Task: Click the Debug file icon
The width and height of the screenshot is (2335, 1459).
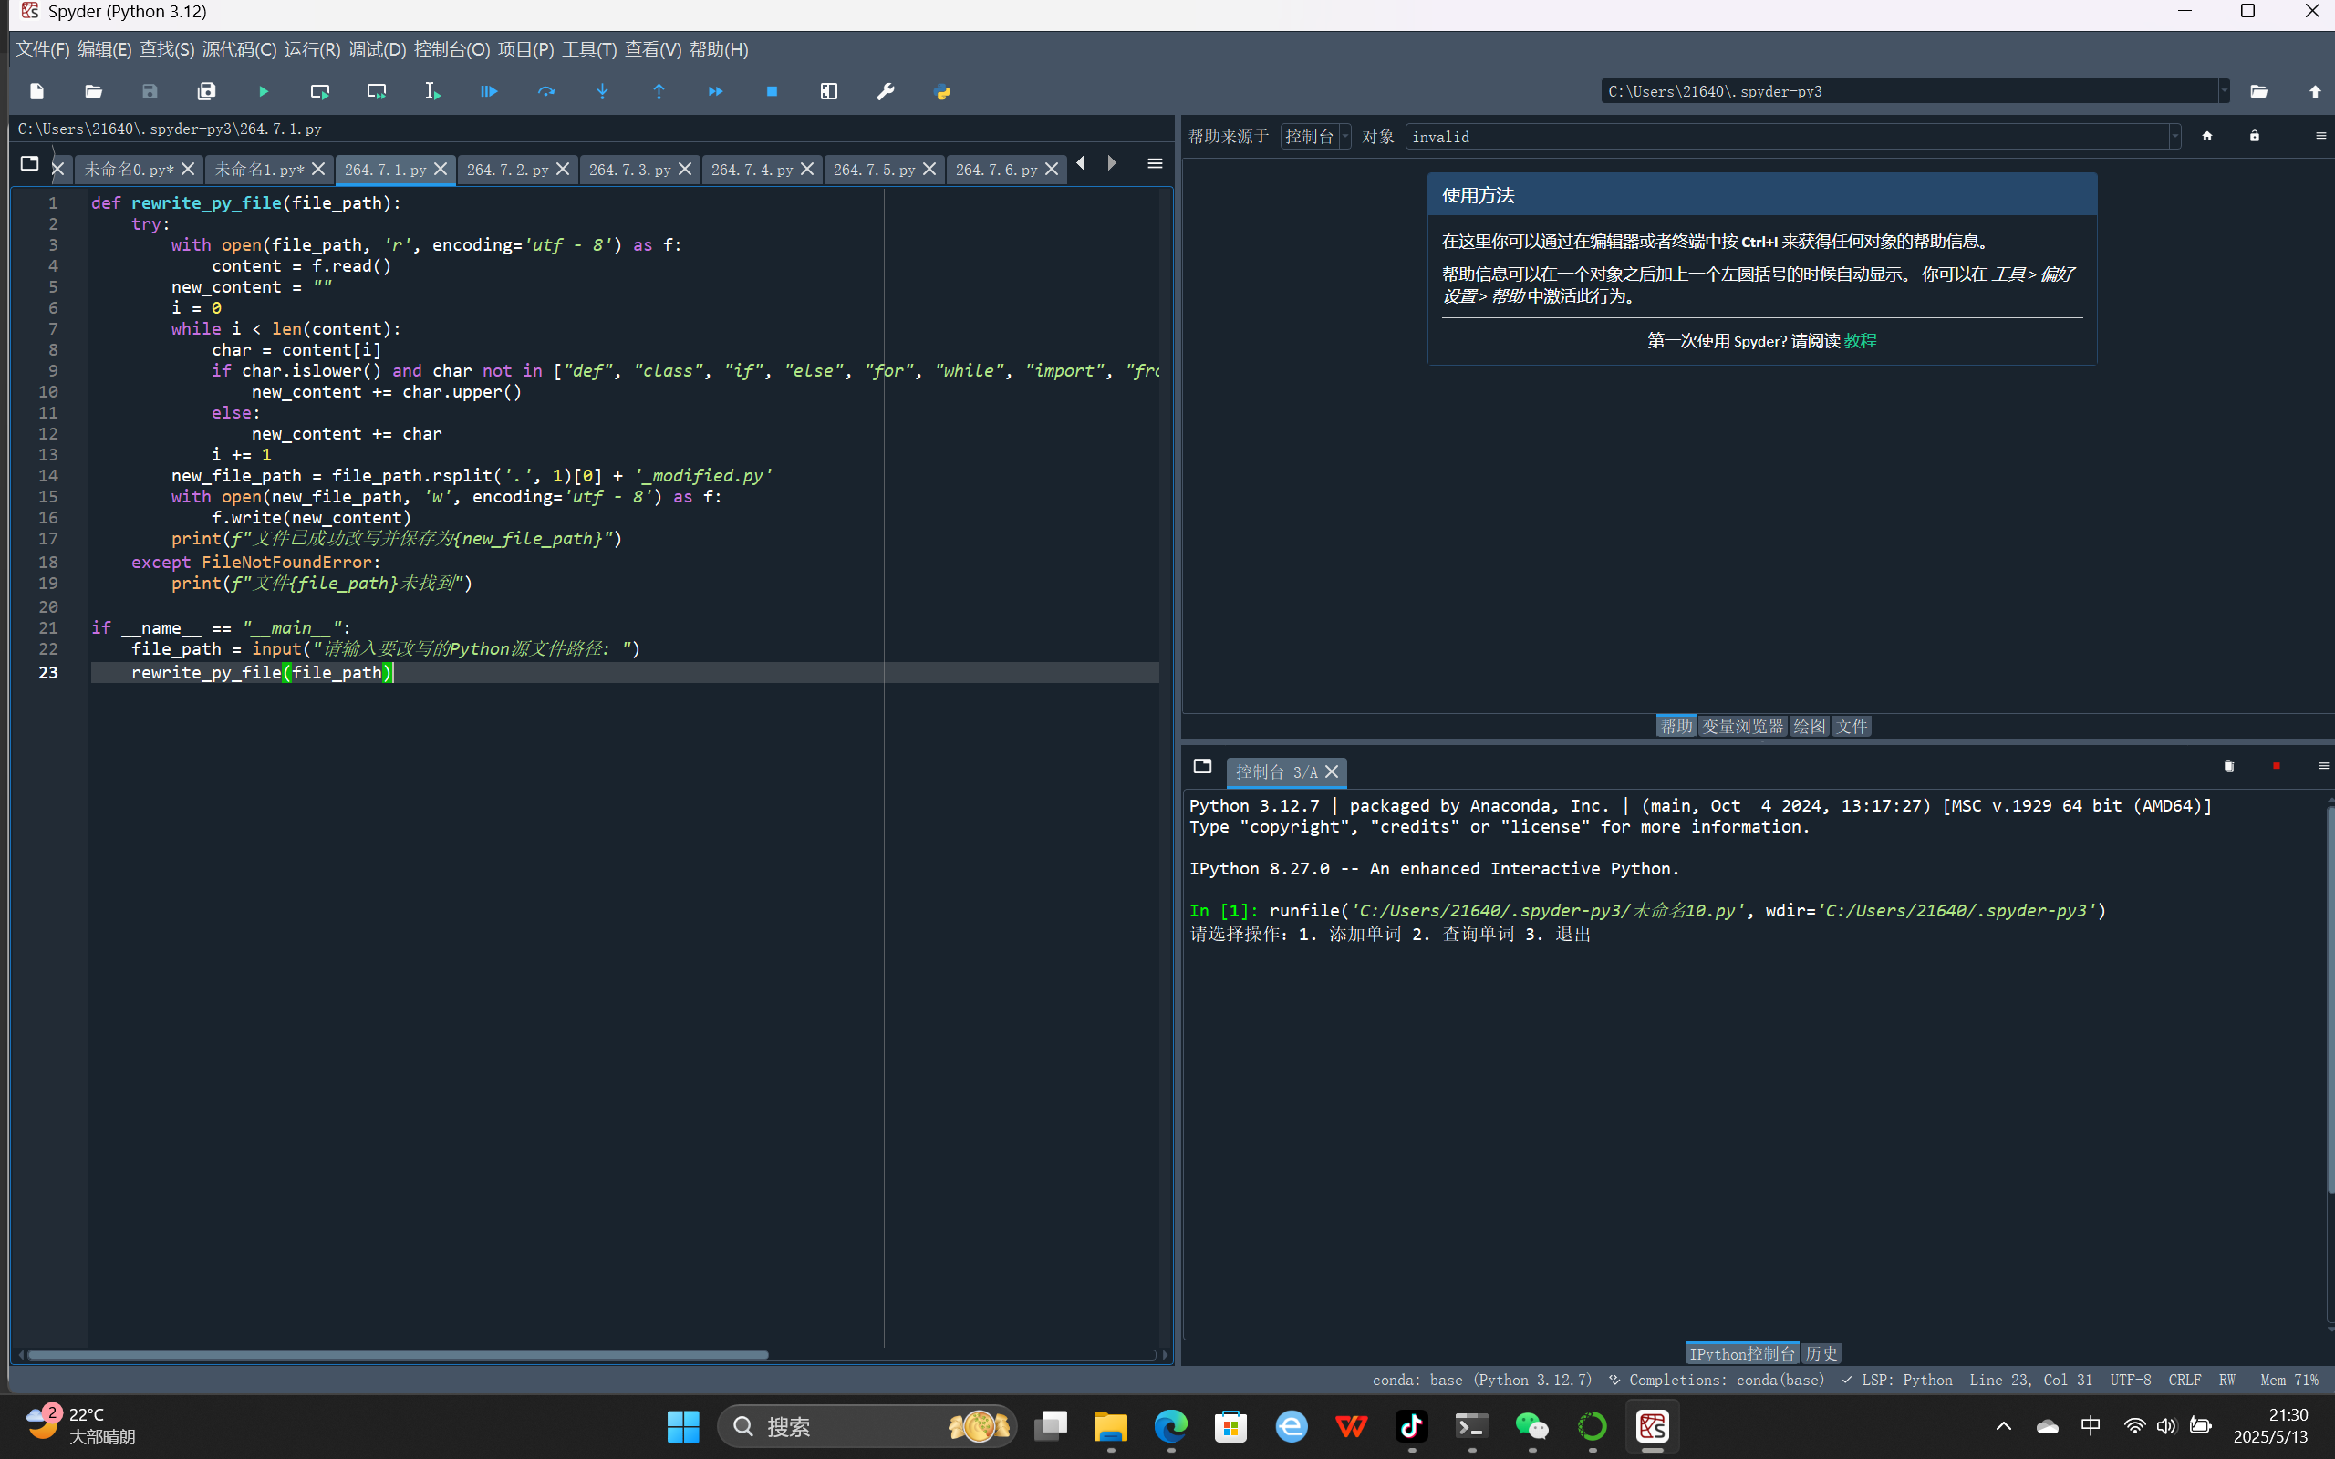Action: (x=489, y=92)
